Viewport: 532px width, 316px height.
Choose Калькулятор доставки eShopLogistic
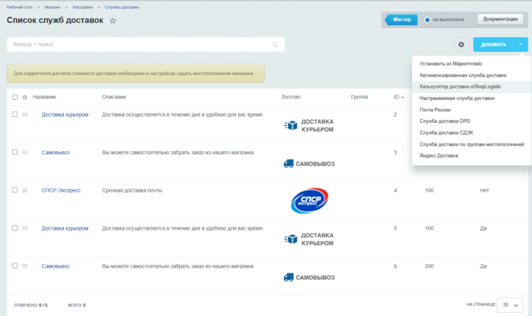[x=472, y=86]
